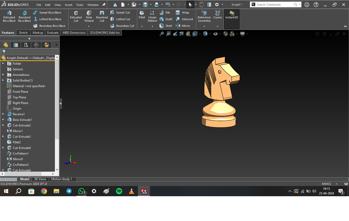The width and height of the screenshot is (349, 221).
Task: Choose Lofted Boss/Base
Action: pos(47,19)
